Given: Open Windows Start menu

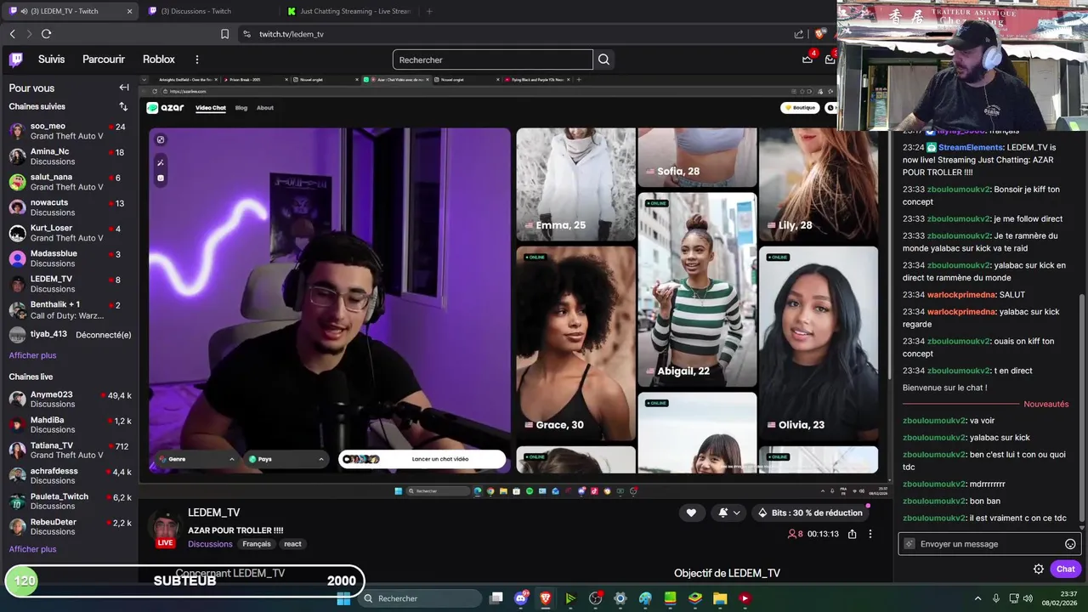Looking at the screenshot, I should click(x=343, y=598).
